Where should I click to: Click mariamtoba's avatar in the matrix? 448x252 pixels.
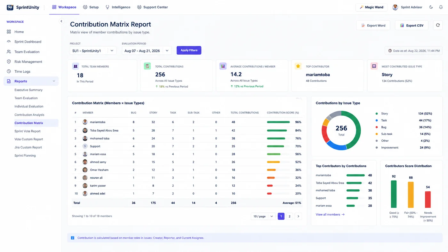pos(85,122)
